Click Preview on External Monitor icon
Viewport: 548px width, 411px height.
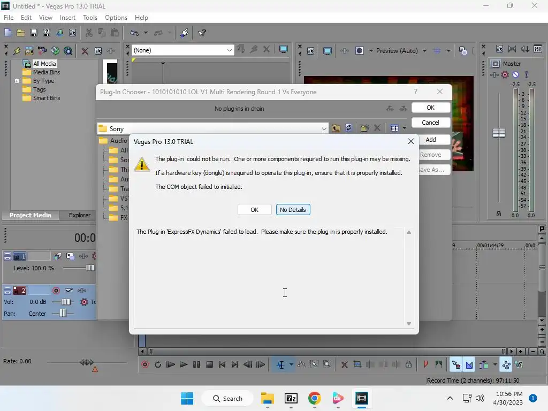pyautogui.click(x=328, y=51)
